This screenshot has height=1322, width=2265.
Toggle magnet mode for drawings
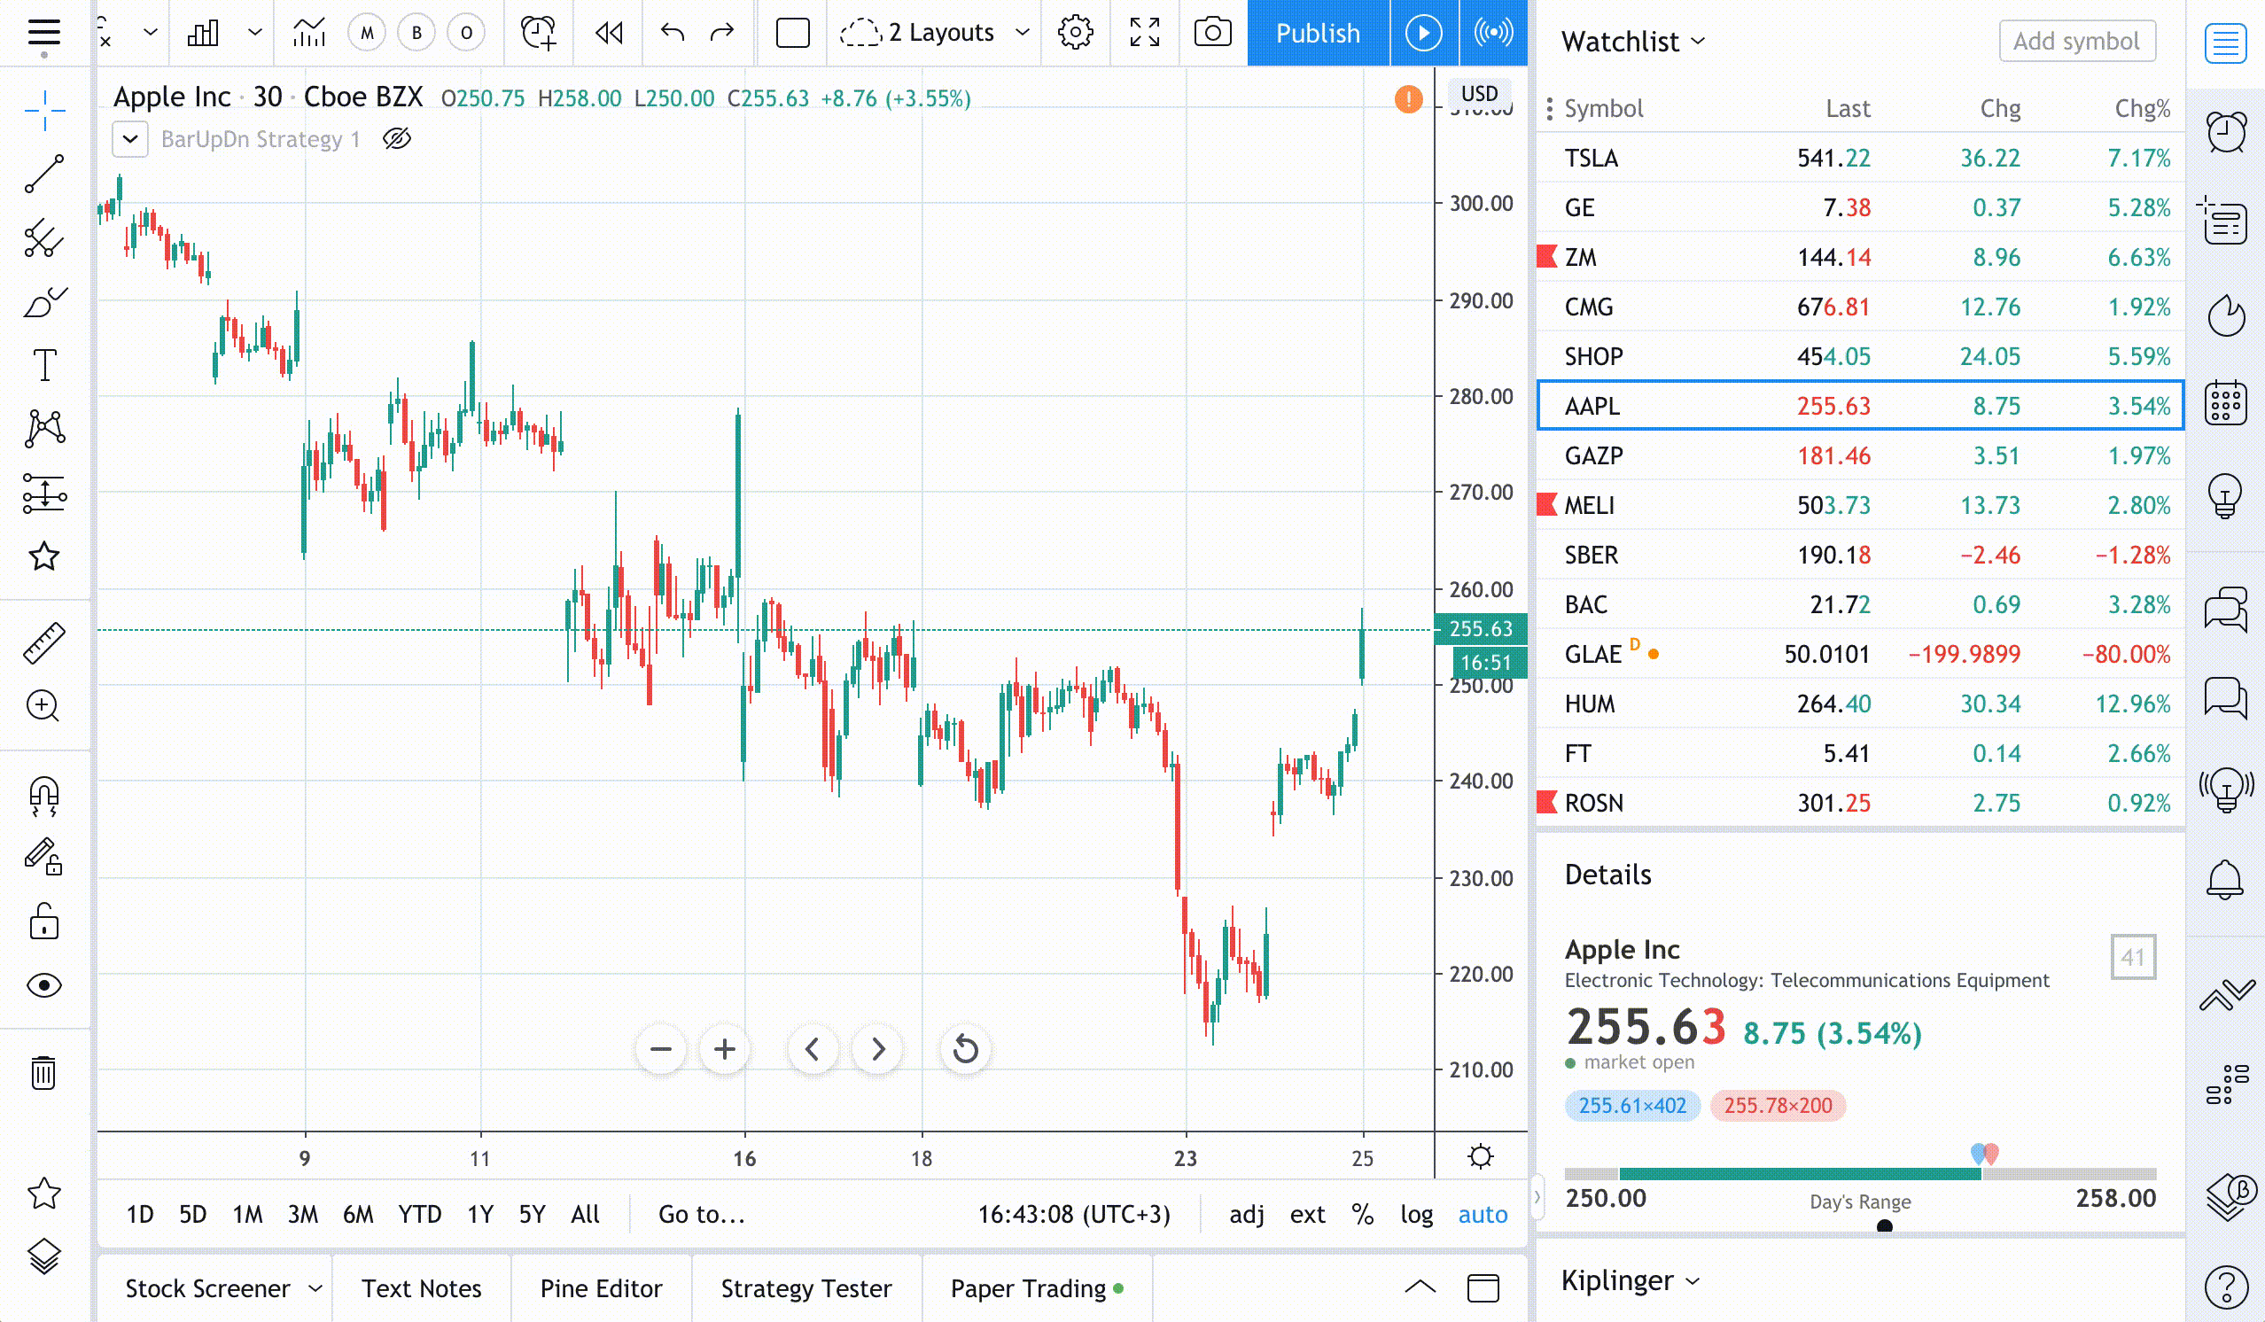coord(44,797)
